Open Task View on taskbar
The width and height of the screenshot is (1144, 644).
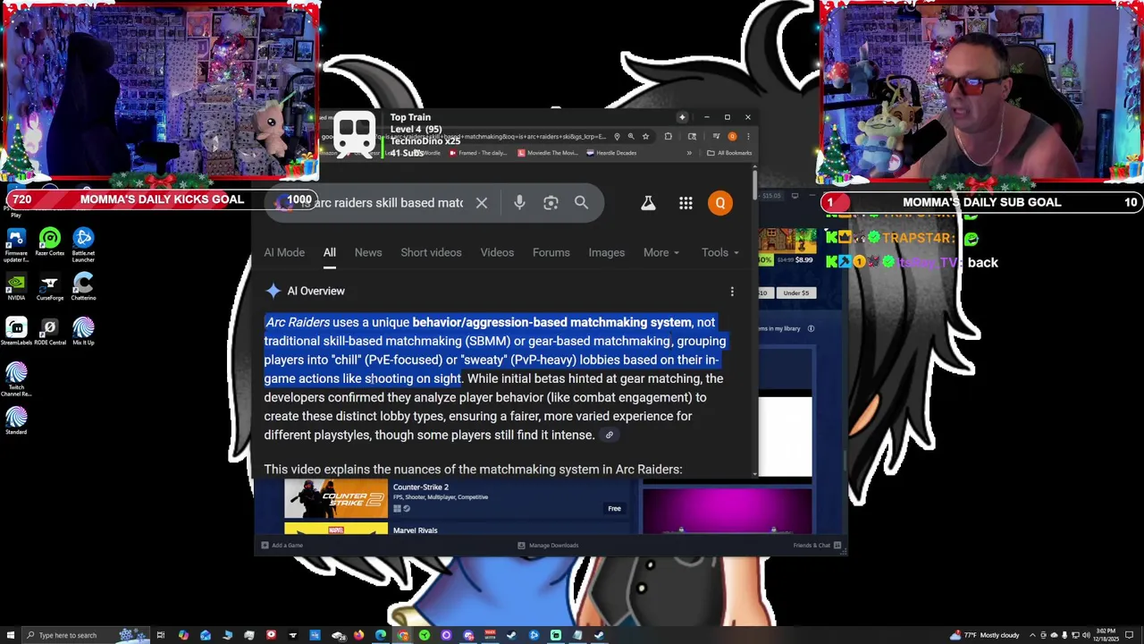(x=161, y=635)
